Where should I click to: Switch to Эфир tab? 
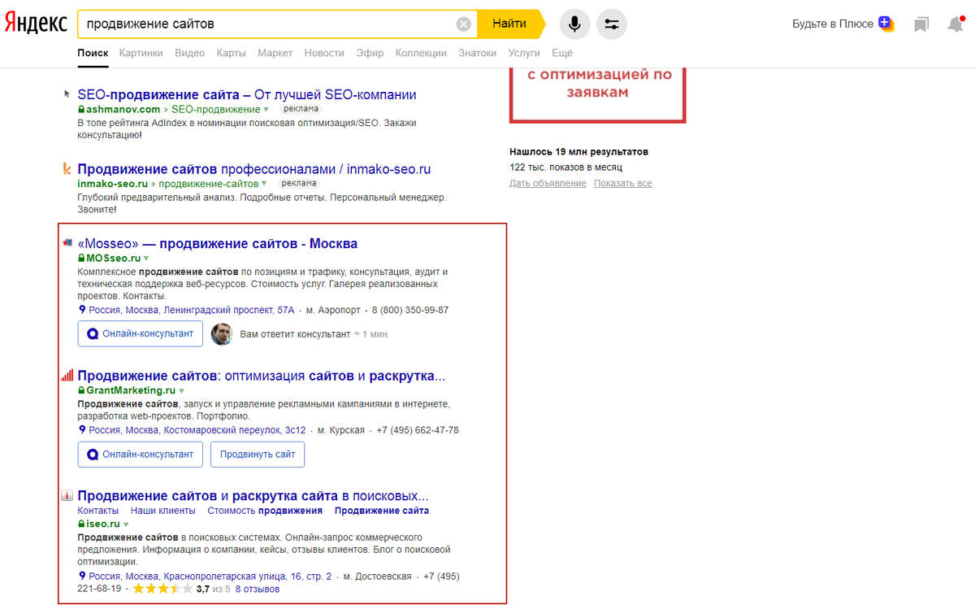pos(370,53)
